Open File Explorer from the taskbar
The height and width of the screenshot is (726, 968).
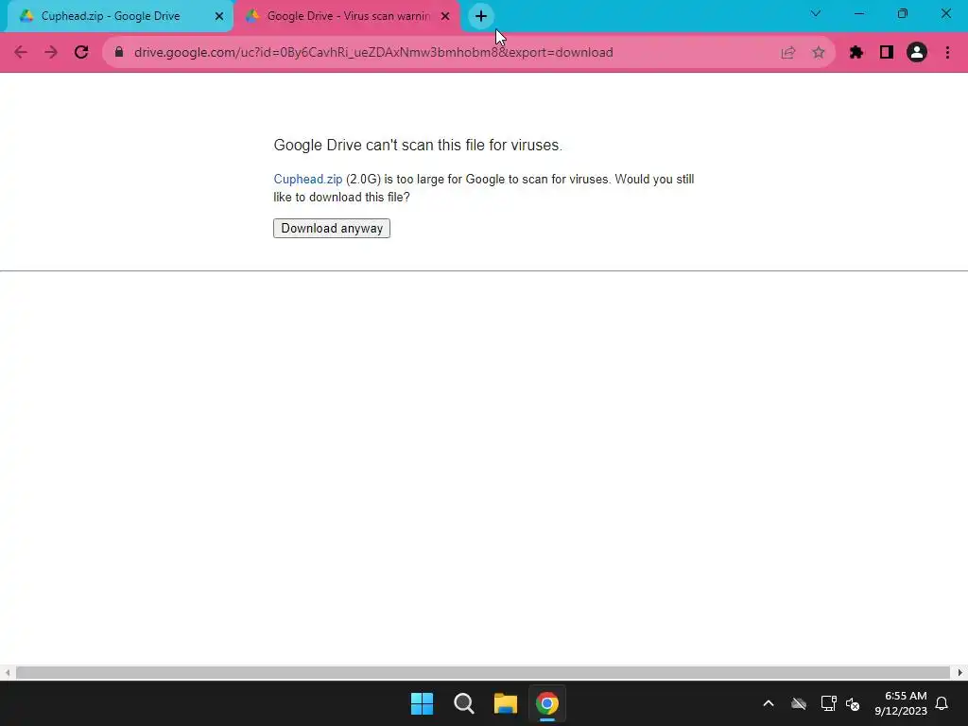tap(506, 703)
